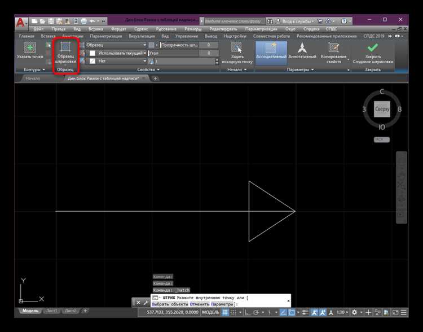
Task: Click the Отменить command option
Action: pyautogui.click(x=199, y=304)
